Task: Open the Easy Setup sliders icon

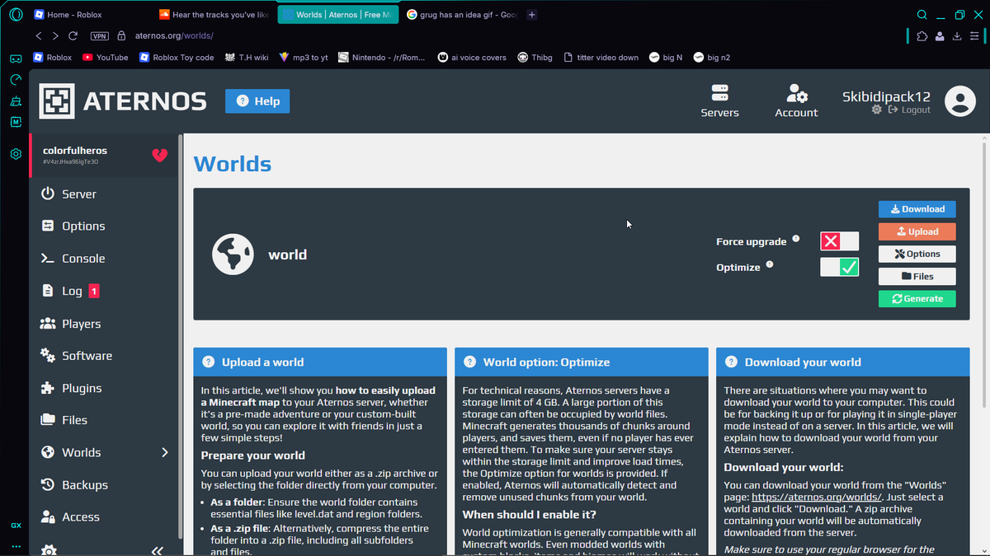Action: pos(974,35)
